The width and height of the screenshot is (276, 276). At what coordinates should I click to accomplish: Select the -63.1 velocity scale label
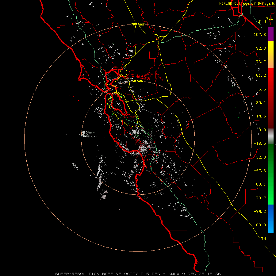pos(260,184)
